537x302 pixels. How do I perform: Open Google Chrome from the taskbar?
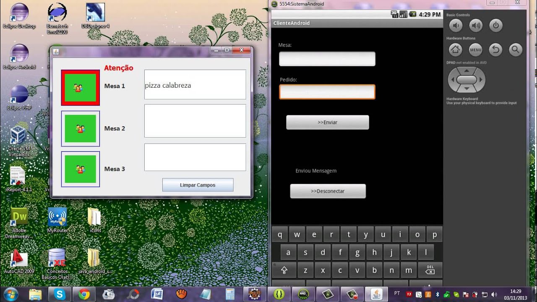click(84, 294)
